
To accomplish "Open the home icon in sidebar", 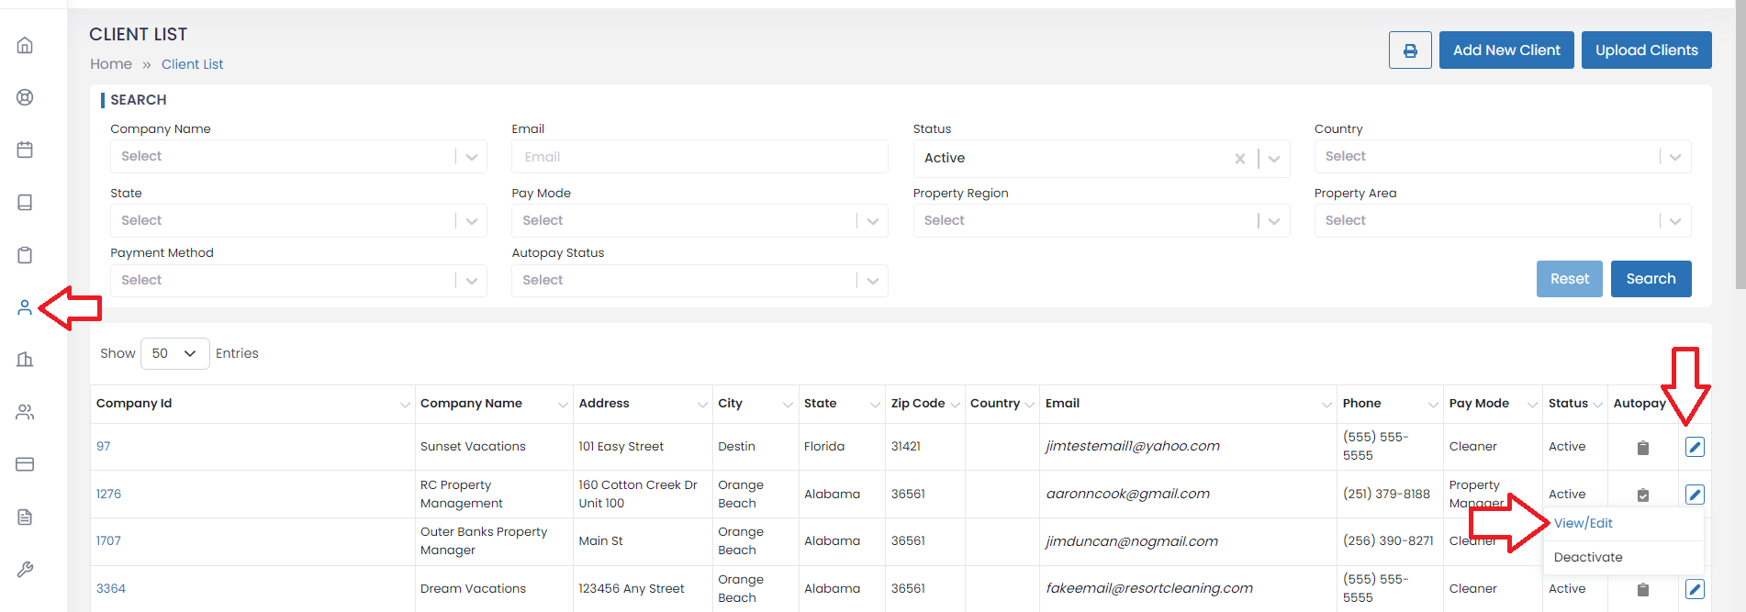I will click(25, 45).
